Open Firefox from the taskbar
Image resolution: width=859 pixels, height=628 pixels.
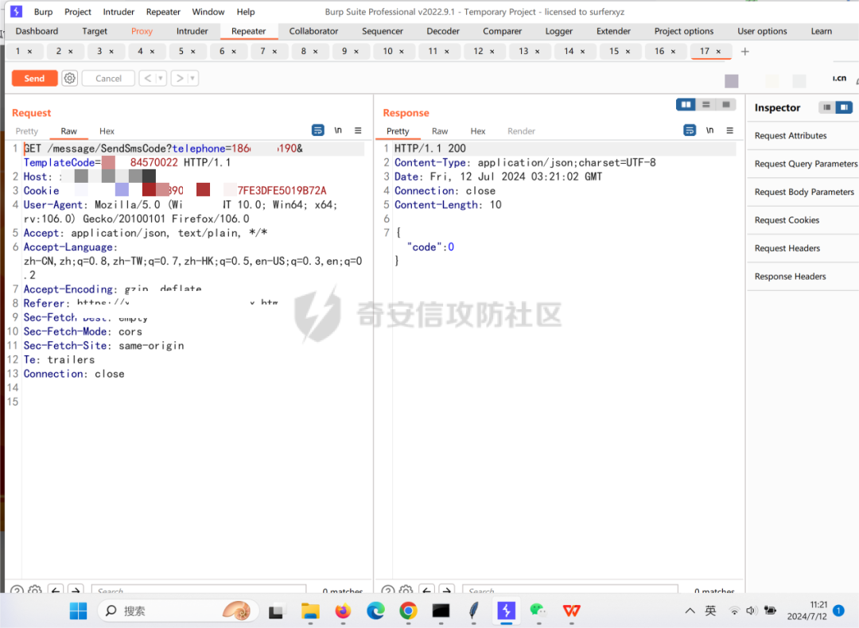click(344, 611)
